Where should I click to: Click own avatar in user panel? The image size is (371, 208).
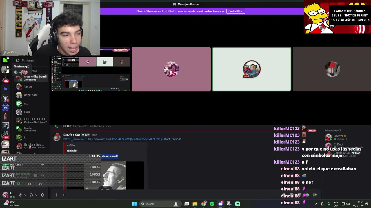pos(5,195)
